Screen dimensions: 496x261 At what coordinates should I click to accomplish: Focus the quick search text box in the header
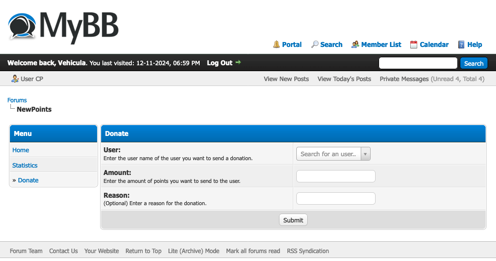coord(418,63)
